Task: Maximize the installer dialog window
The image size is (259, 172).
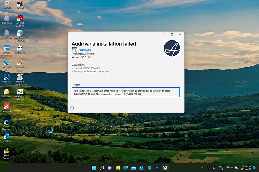Action: 172,34
